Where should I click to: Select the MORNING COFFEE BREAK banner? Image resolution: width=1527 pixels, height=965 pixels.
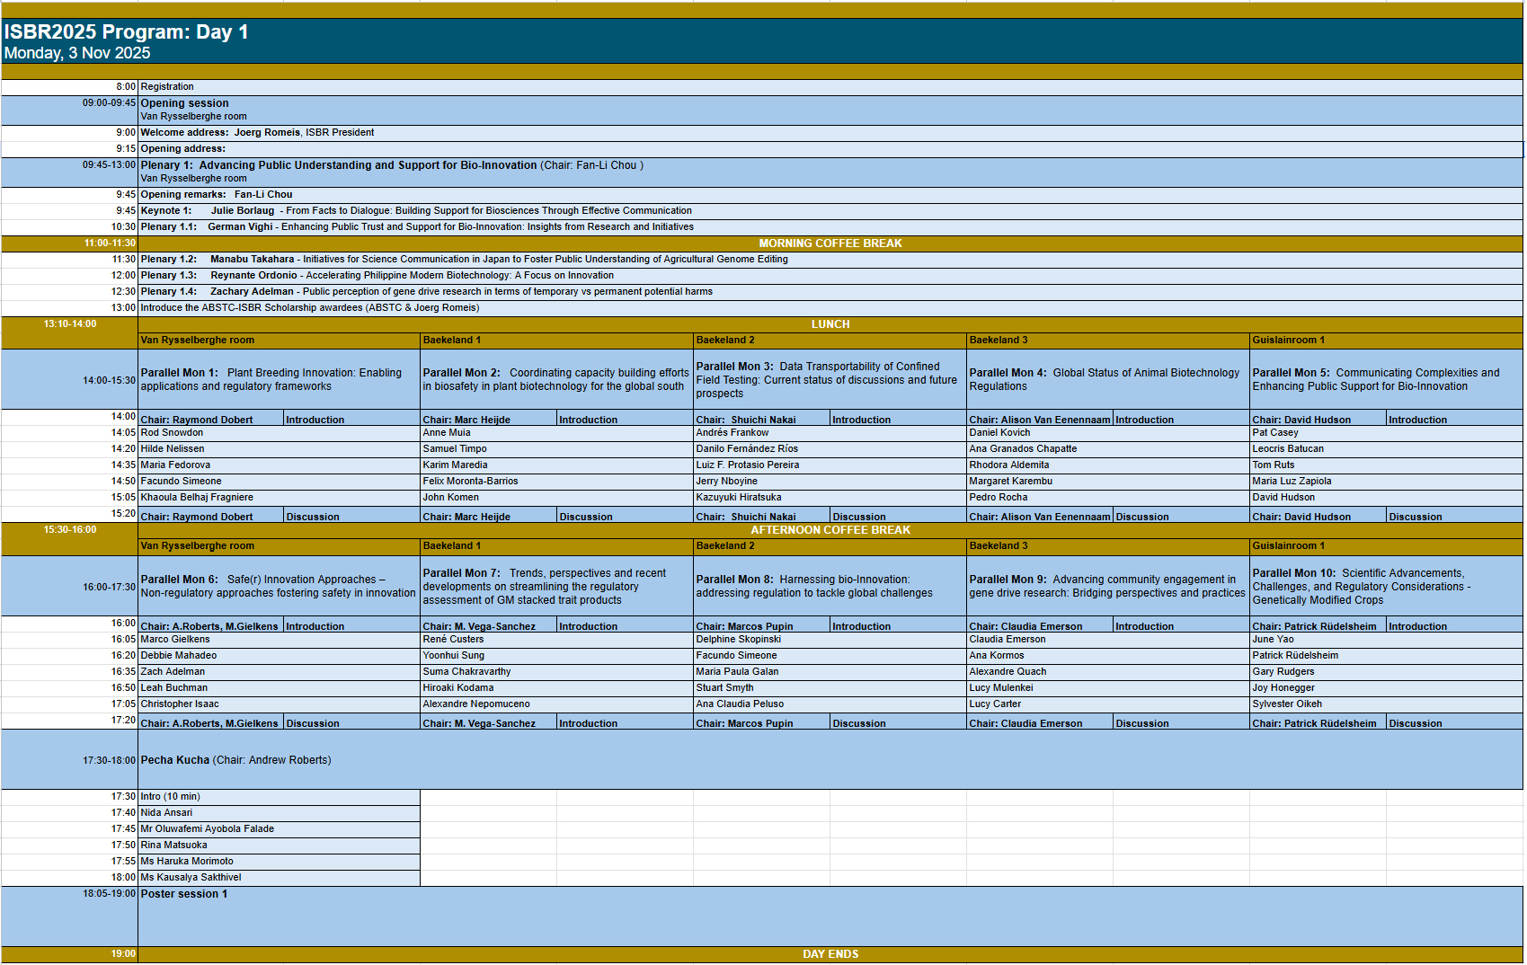click(830, 243)
